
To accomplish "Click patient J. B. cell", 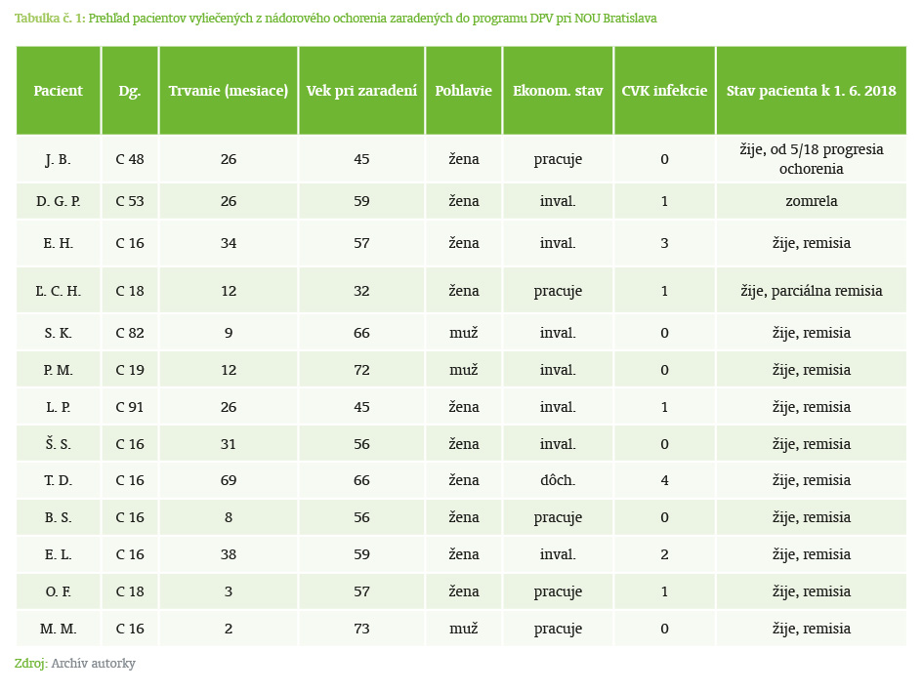I will [59, 159].
